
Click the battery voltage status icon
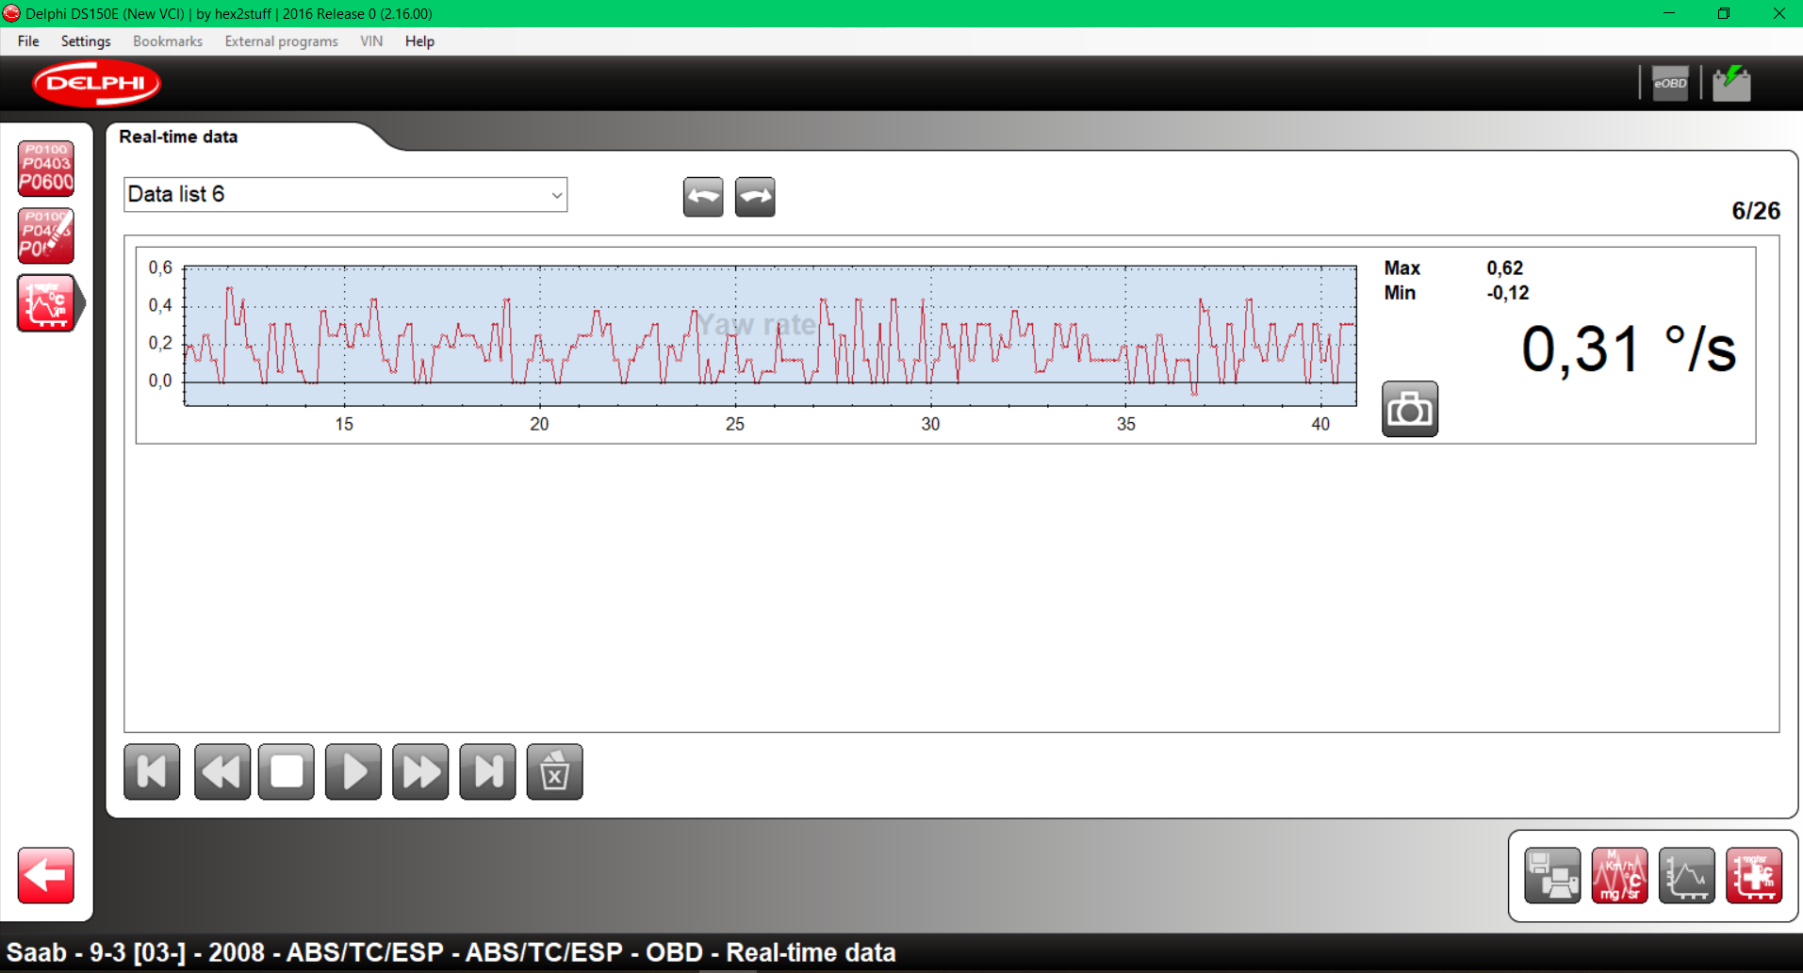pos(1730,84)
